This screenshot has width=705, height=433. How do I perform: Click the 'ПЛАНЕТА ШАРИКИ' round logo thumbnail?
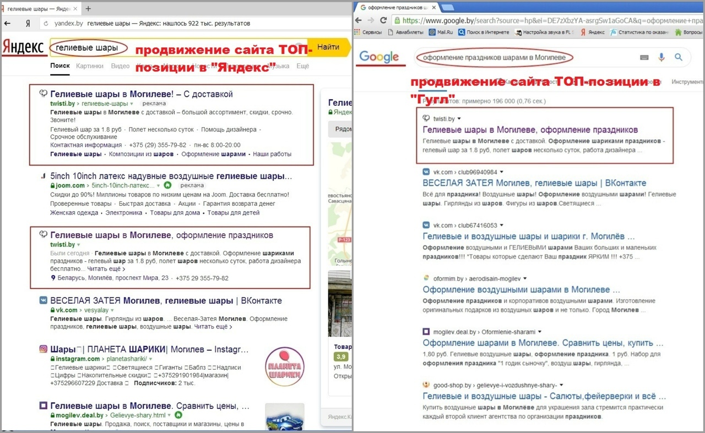point(284,367)
